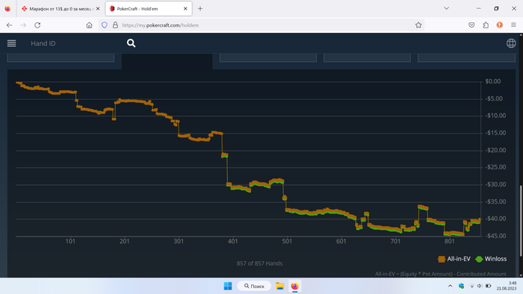Click the 501 hand axis label
This screenshot has height=294, width=523.
pyautogui.click(x=287, y=241)
